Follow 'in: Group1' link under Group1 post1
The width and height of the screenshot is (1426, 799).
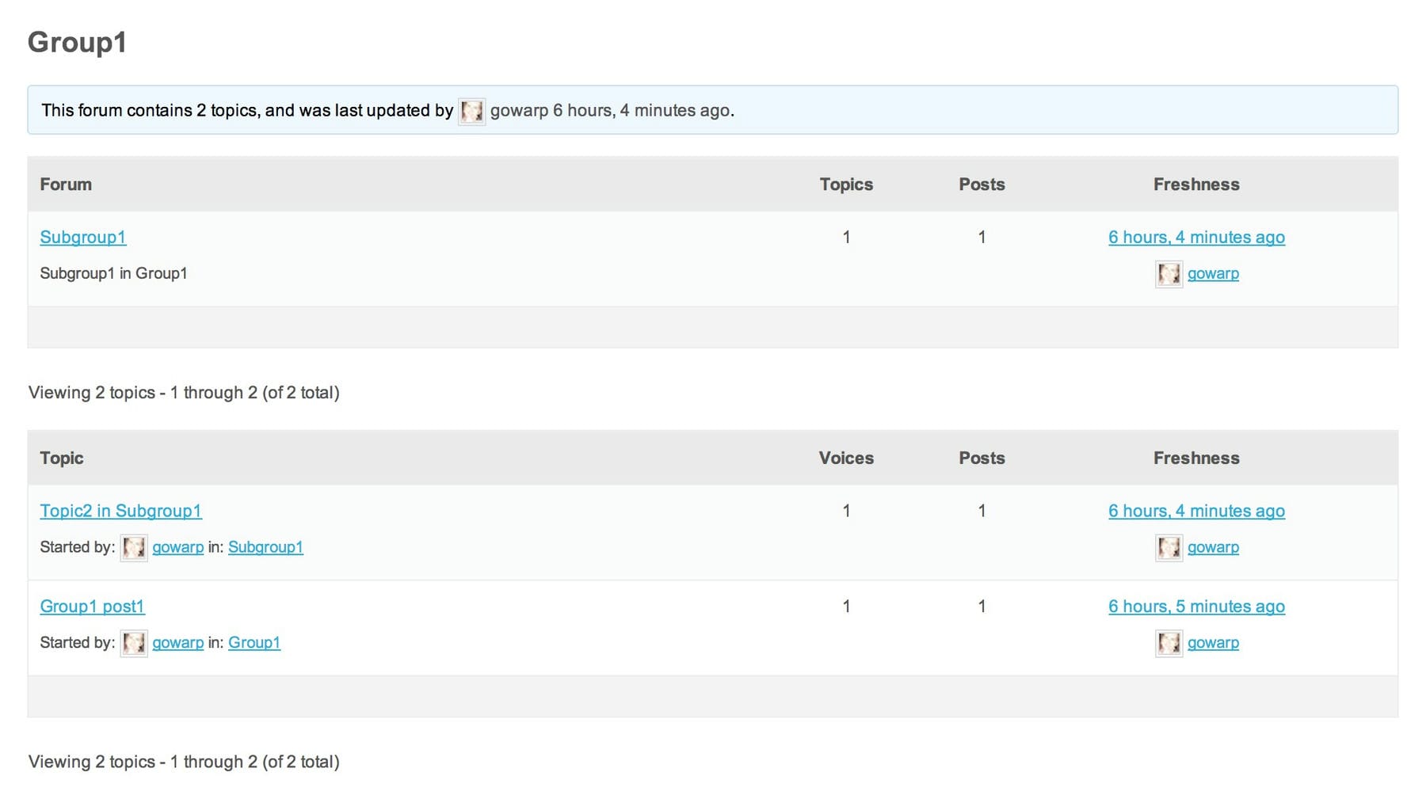pos(254,643)
